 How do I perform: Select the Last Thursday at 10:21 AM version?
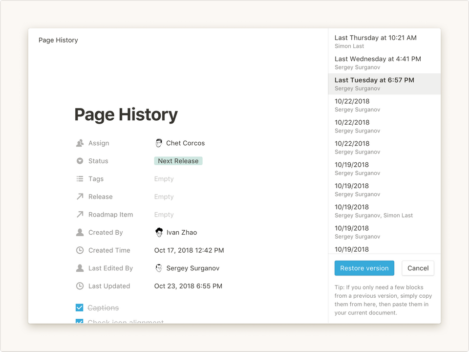click(384, 42)
